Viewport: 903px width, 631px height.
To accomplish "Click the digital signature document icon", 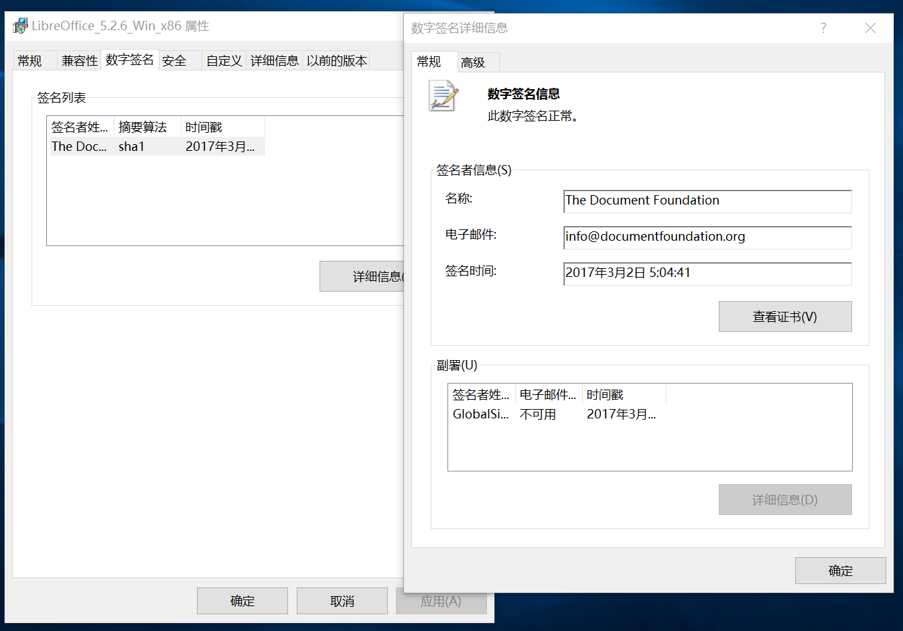I will (x=443, y=95).
